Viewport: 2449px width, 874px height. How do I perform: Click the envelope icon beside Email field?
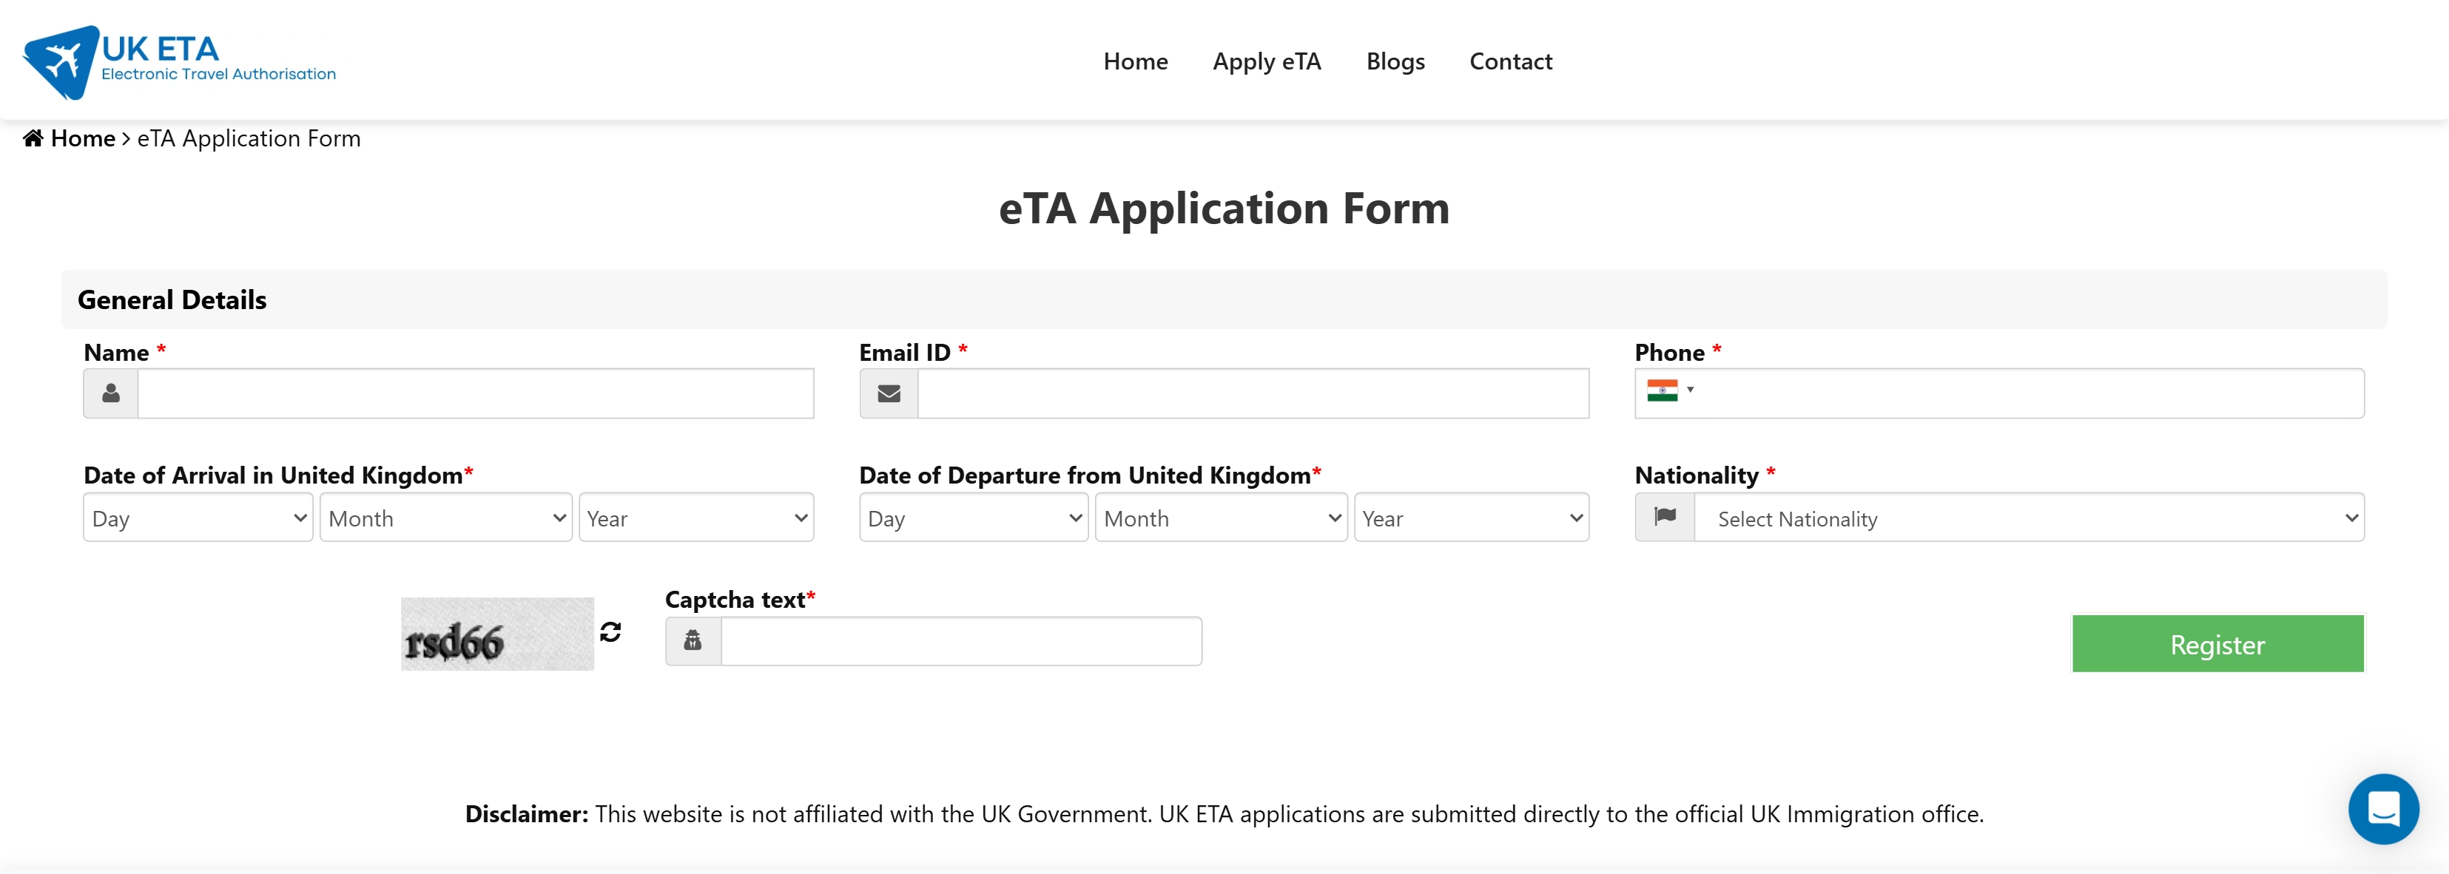tap(889, 393)
